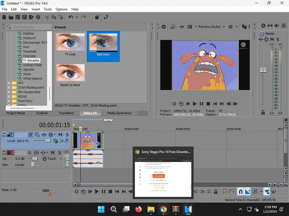
Task: Mute video track 1
Action: [x=60, y=135]
